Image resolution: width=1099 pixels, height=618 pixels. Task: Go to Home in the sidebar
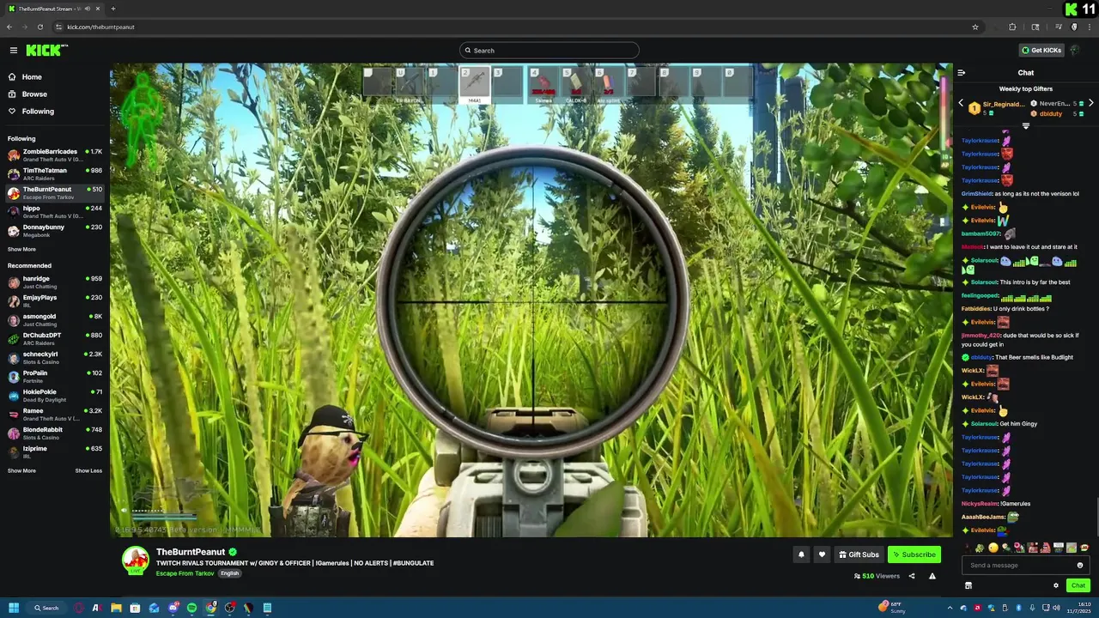32,77
